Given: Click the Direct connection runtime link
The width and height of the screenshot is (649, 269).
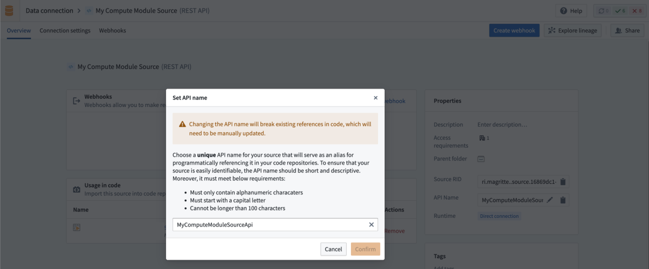Looking at the screenshot, I should (499, 216).
